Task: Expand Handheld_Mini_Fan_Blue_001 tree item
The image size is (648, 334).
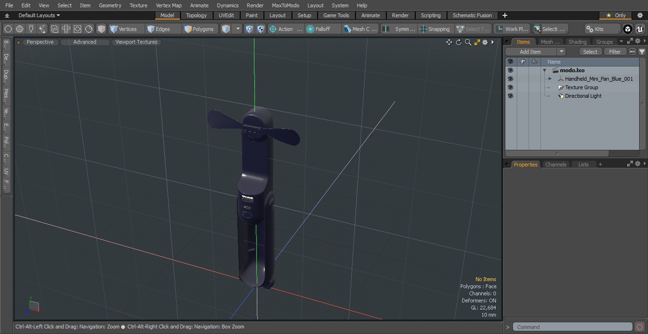Action: click(x=550, y=79)
